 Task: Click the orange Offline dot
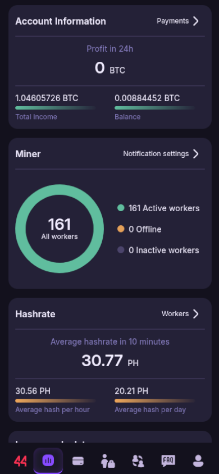[121, 229]
